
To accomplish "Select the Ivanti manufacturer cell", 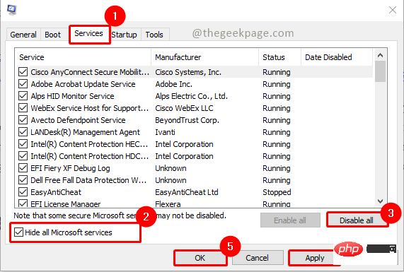I will pyautogui.click(x=165, y=132).
